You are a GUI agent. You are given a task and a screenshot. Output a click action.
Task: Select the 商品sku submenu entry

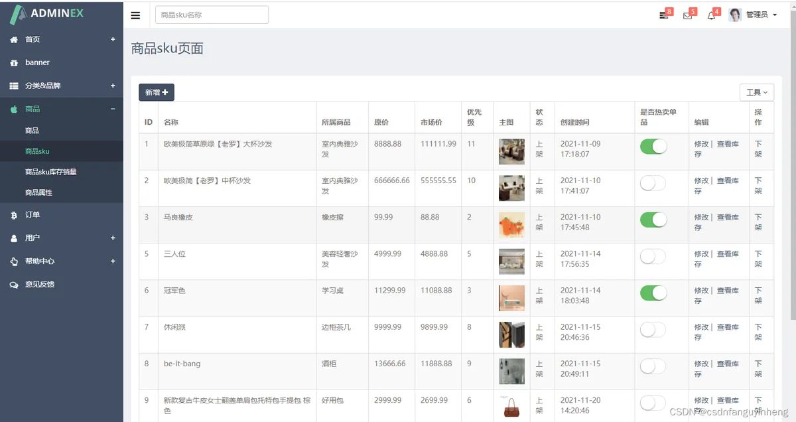tap(62, 151)
